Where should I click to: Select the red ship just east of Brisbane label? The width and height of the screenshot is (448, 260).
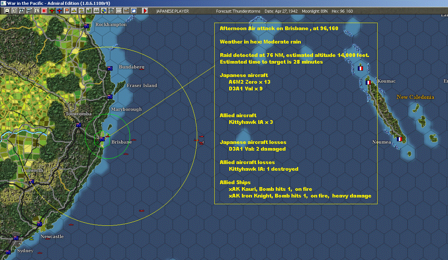pyautogui.click(x=134, y=140)
